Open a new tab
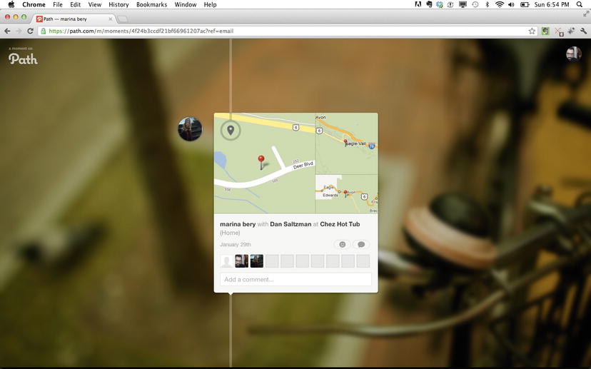Screen dimensions: 591x369 [x=123, y=19]
